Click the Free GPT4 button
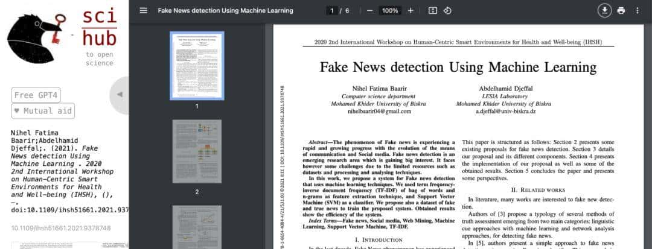Screen dimensions: 652x249 pyautogui.click(x=36, y=95)
